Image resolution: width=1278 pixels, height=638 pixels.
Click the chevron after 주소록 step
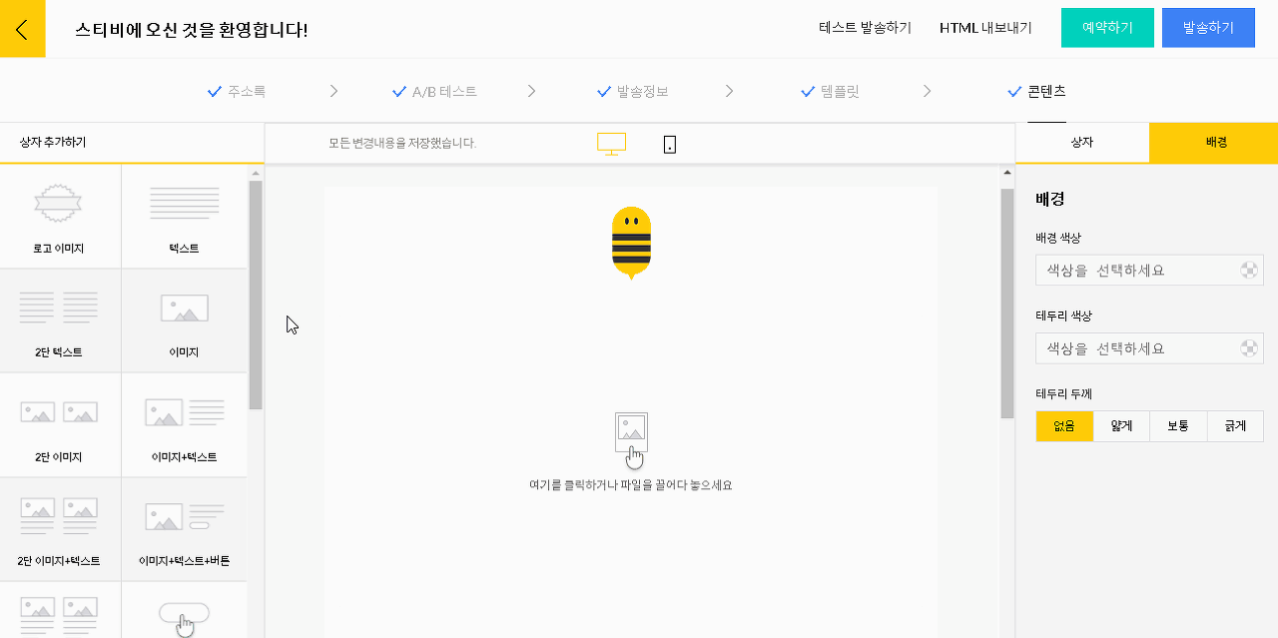(333, 91)
